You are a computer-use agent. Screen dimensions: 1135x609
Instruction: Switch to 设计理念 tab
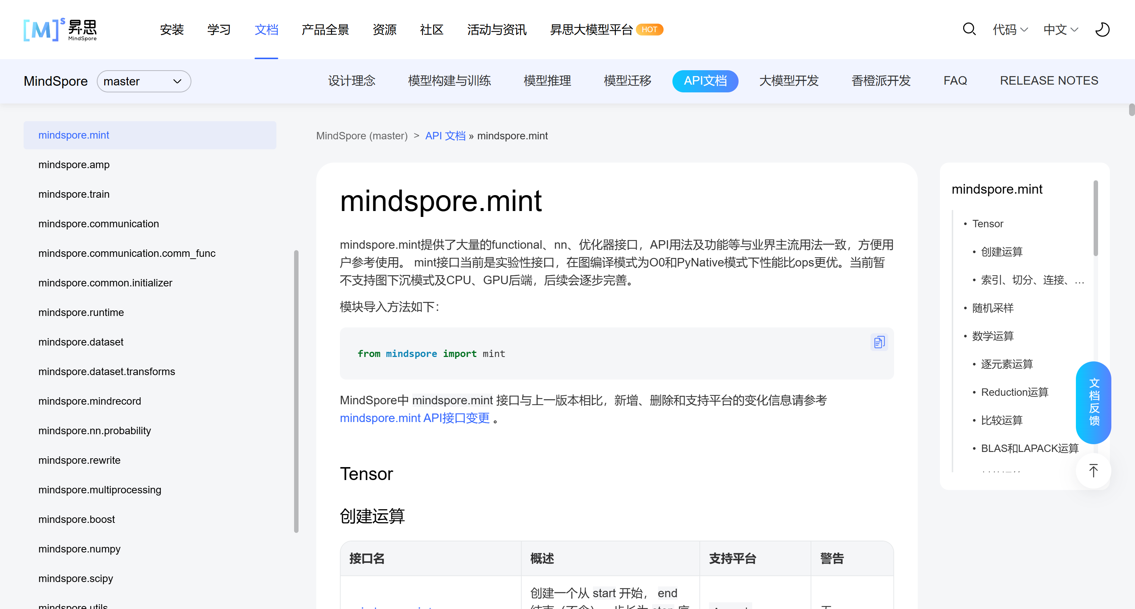[x=352, y=81]
